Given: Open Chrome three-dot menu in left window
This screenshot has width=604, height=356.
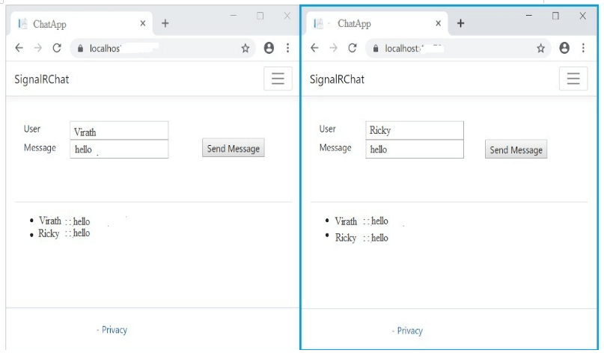Looking at the screenshot, I should 287,48.
